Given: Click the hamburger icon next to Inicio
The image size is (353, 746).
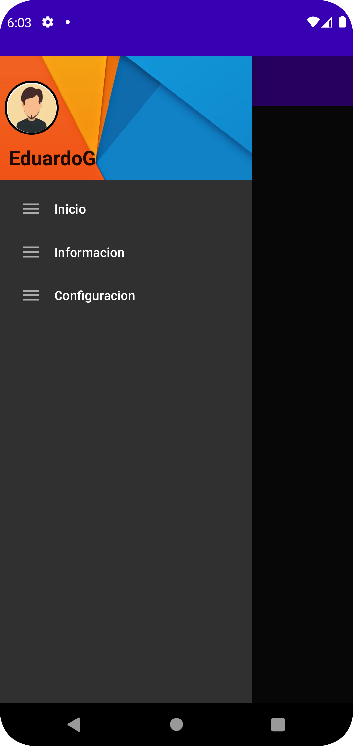Looking at the screenshot, I should pyautogui.click(x=31, y=209).
